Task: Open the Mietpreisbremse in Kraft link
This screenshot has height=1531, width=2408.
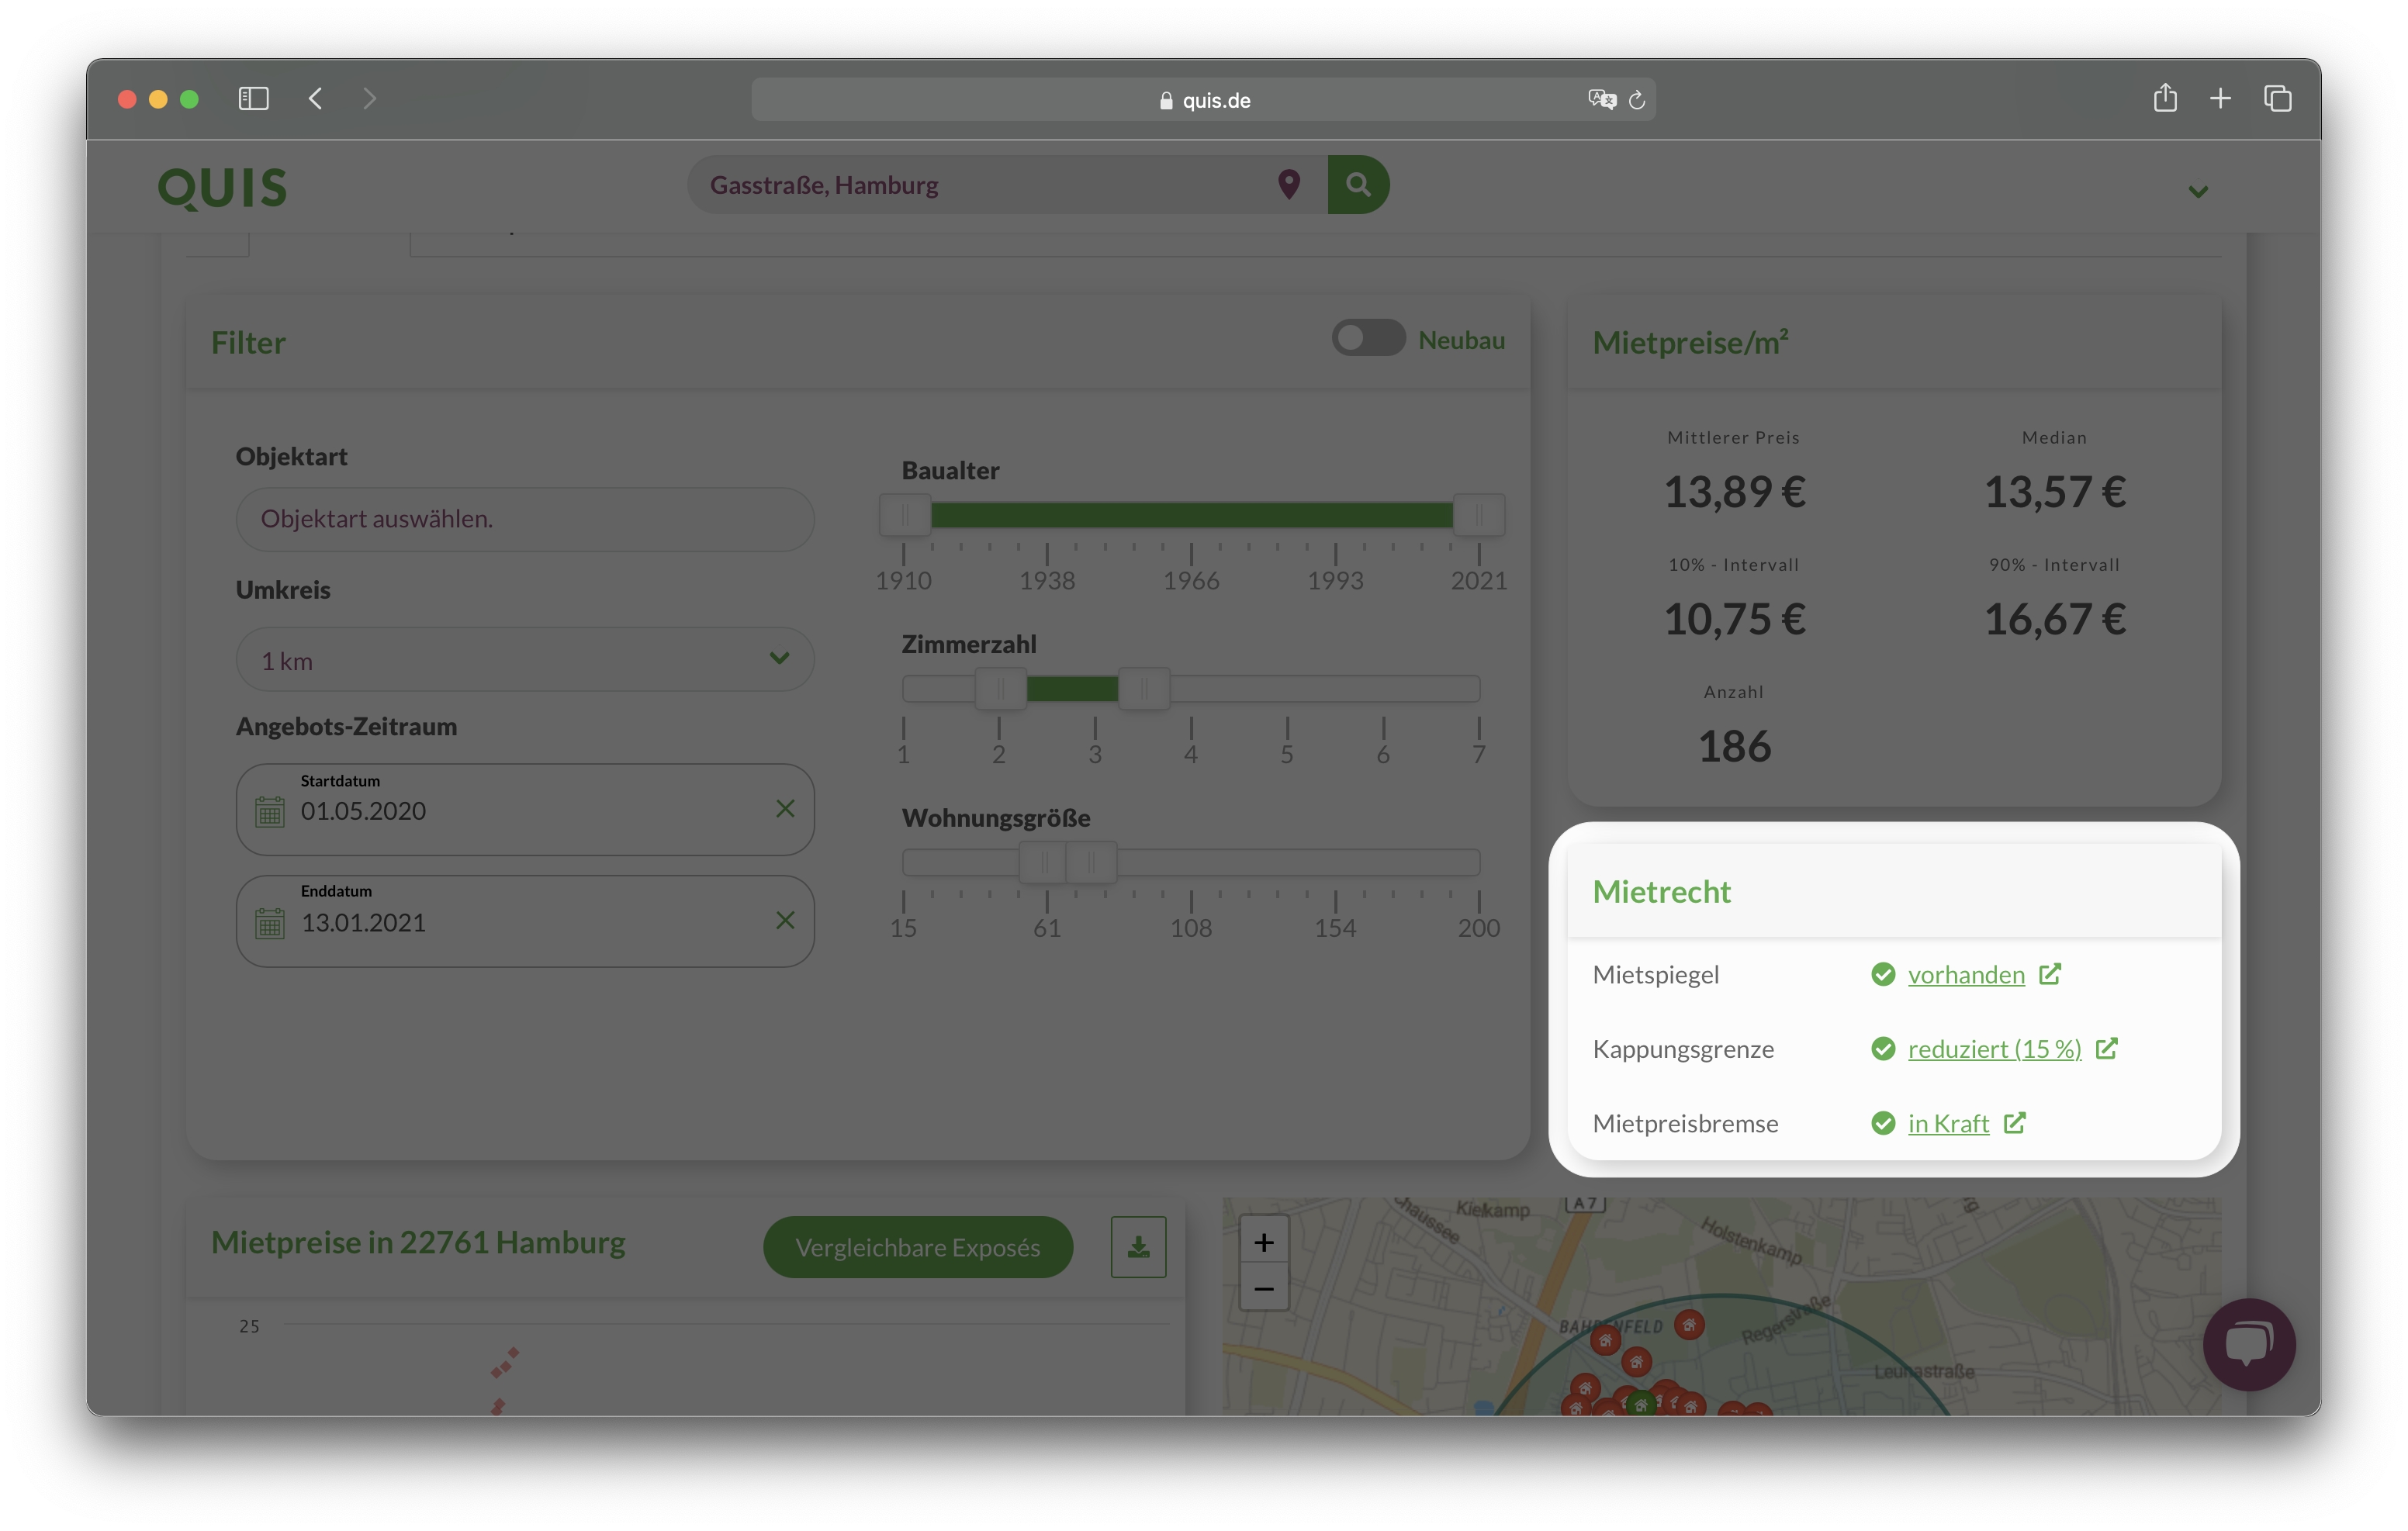Action: click(1948, 1123)
